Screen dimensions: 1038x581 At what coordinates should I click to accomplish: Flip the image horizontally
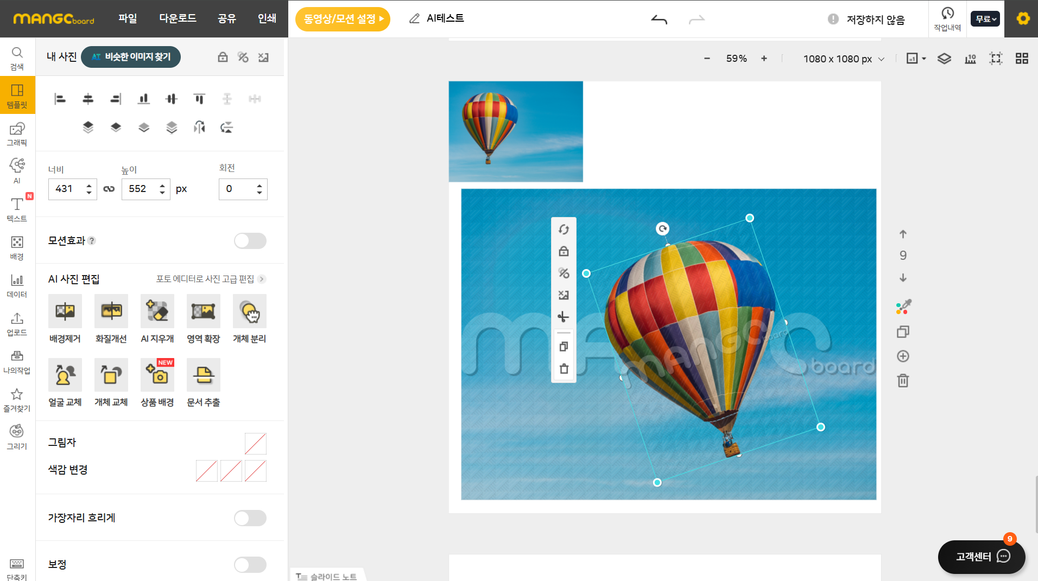coord(199,127)
